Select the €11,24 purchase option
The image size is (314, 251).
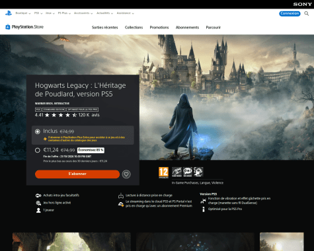click(x=38, y=150)
